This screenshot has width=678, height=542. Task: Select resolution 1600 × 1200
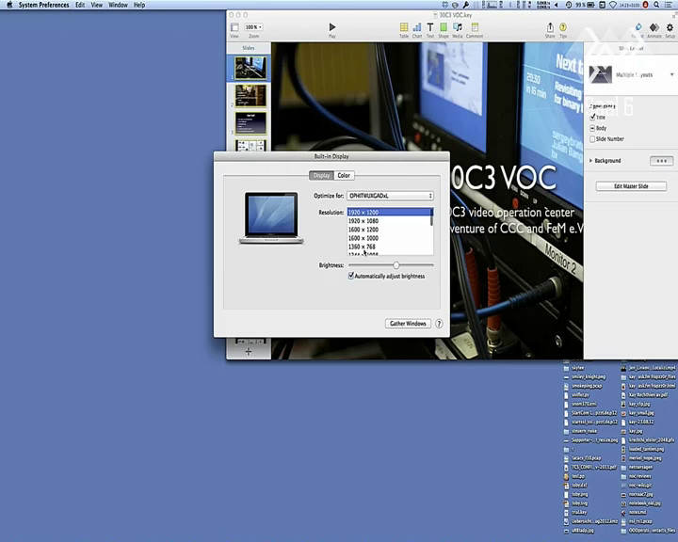[388, 230]
